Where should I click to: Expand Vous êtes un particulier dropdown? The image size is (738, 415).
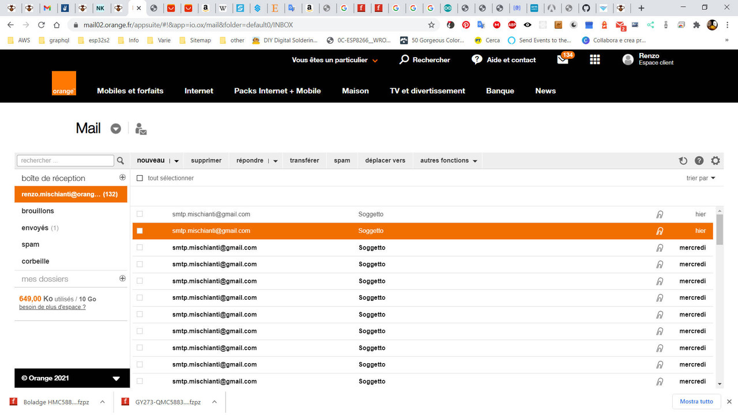pyautogui.click(x=334, y=60)
